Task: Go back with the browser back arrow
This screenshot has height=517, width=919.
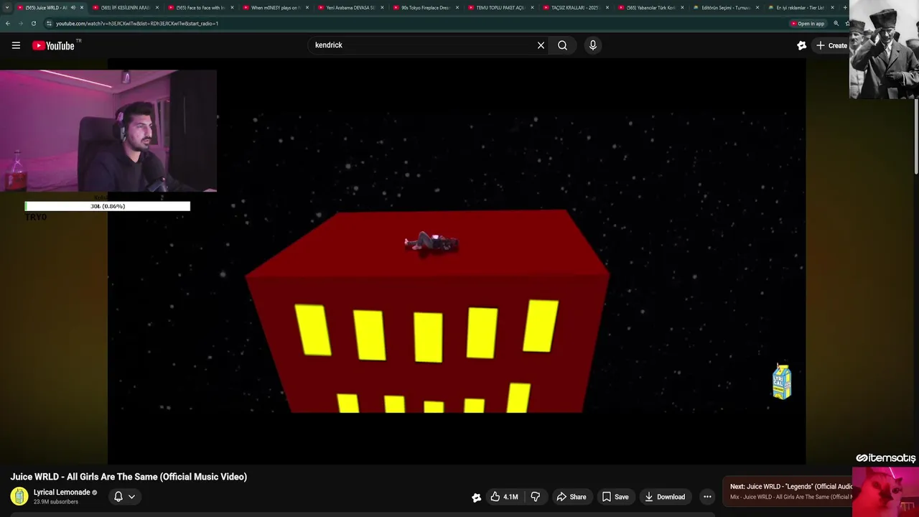Action: (8, 24)
